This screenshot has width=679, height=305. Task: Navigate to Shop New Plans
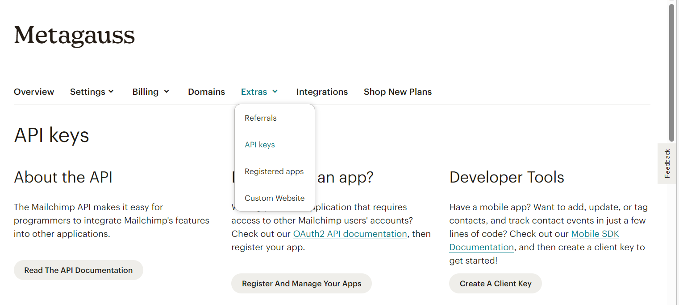click(397, 92)
